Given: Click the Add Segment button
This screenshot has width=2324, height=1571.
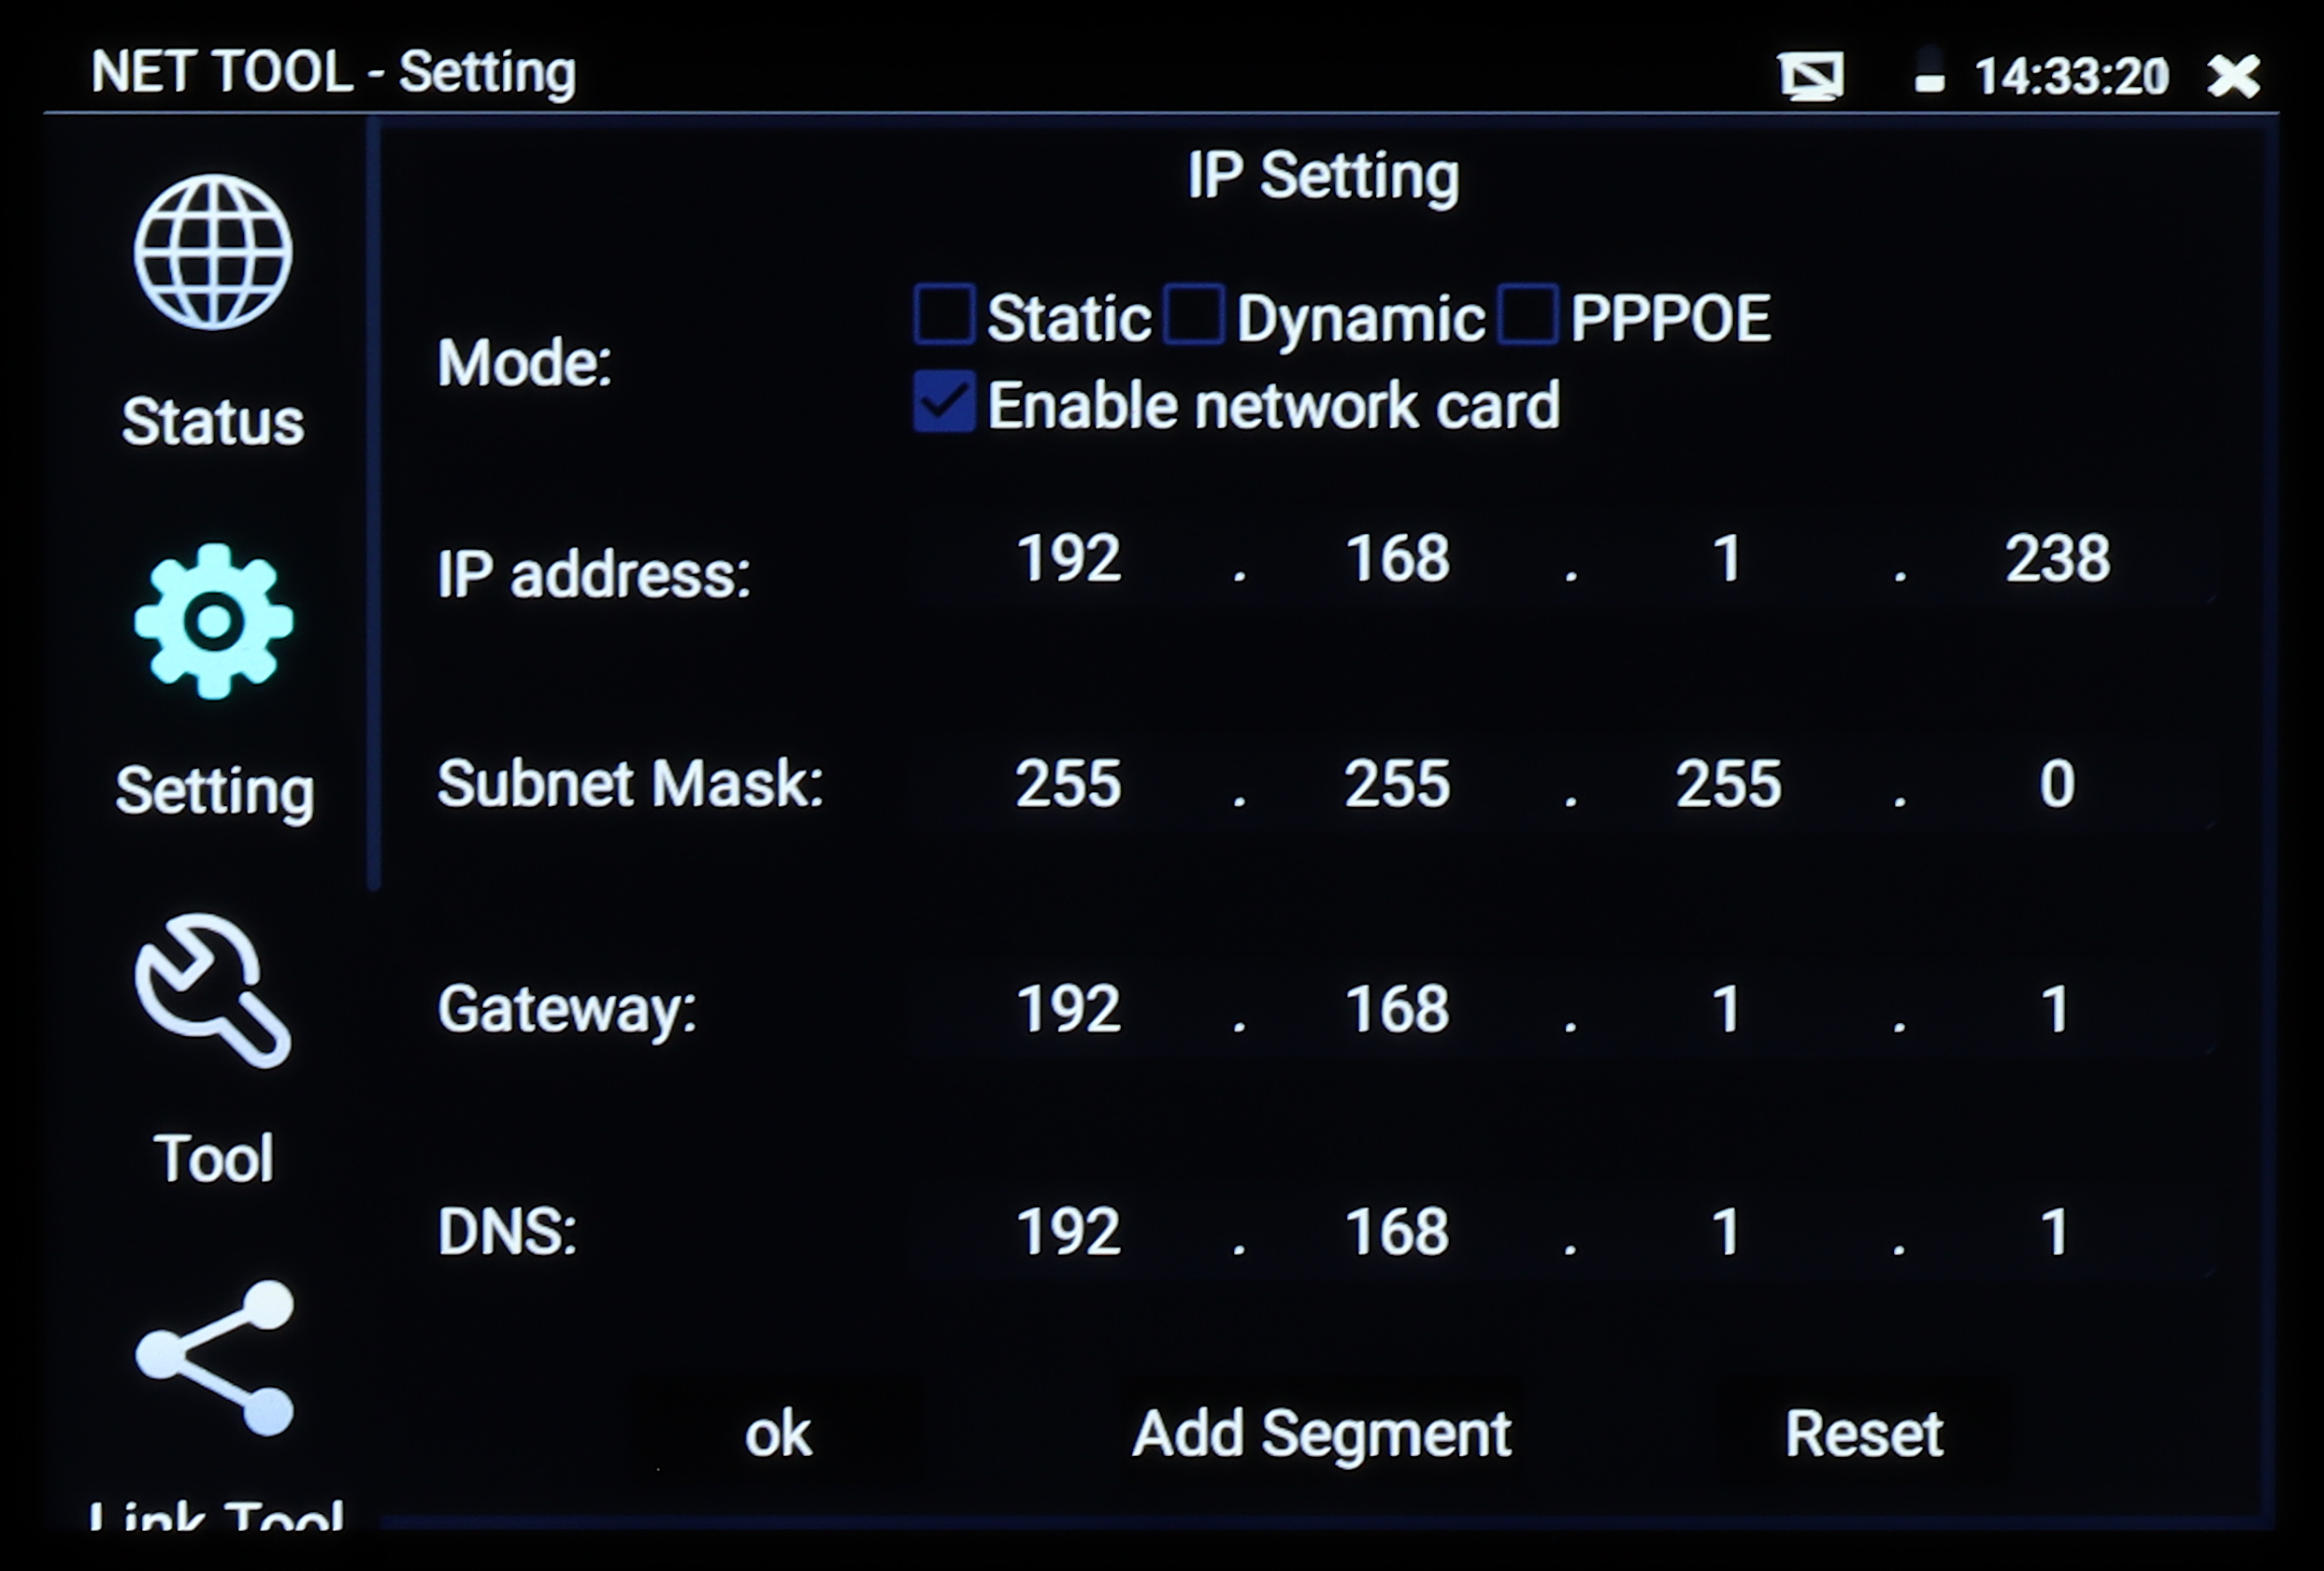Looking at the screenshot, I should pos(1321,1433).
